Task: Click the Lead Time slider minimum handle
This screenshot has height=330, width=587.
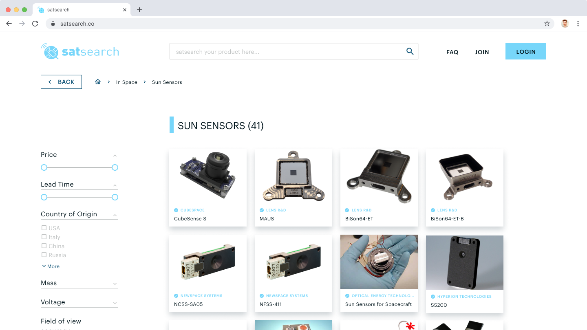Action: 44,197
